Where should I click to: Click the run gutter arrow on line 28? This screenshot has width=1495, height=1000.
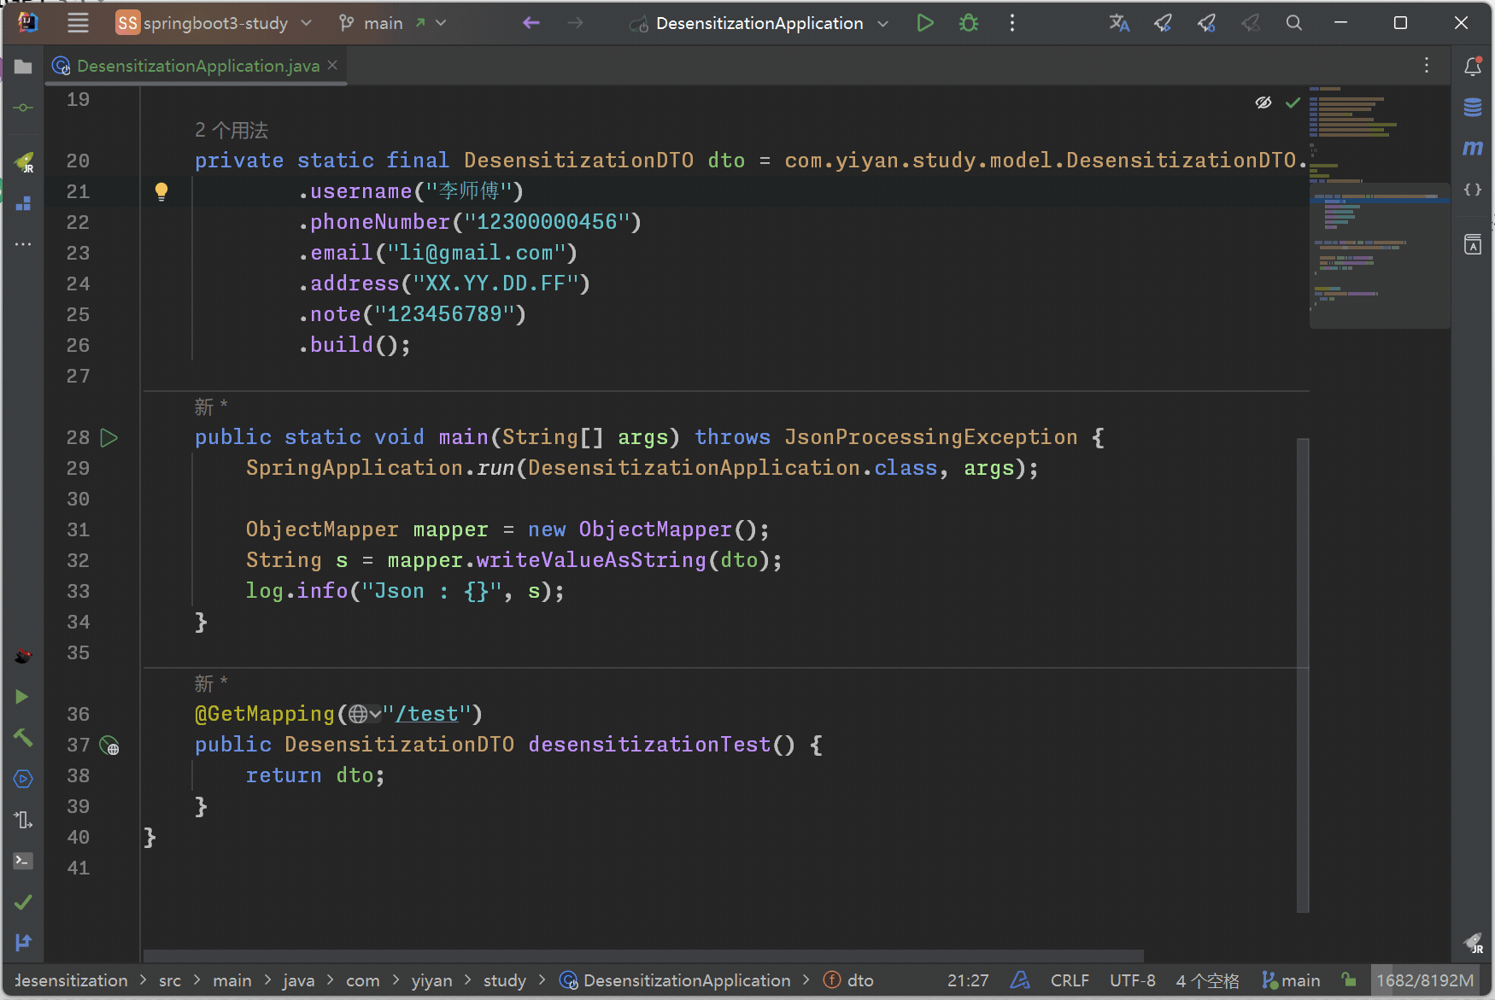109,437
